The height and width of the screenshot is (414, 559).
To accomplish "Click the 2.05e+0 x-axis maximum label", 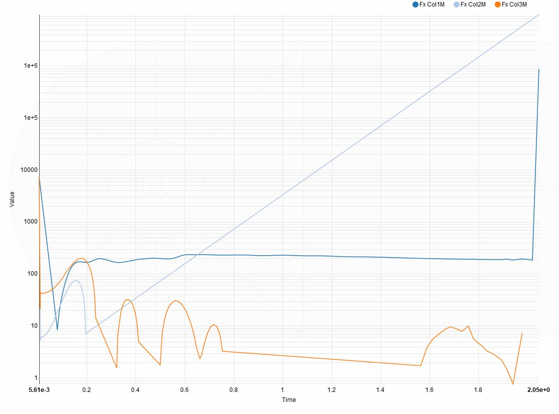I will pos(539,390).
